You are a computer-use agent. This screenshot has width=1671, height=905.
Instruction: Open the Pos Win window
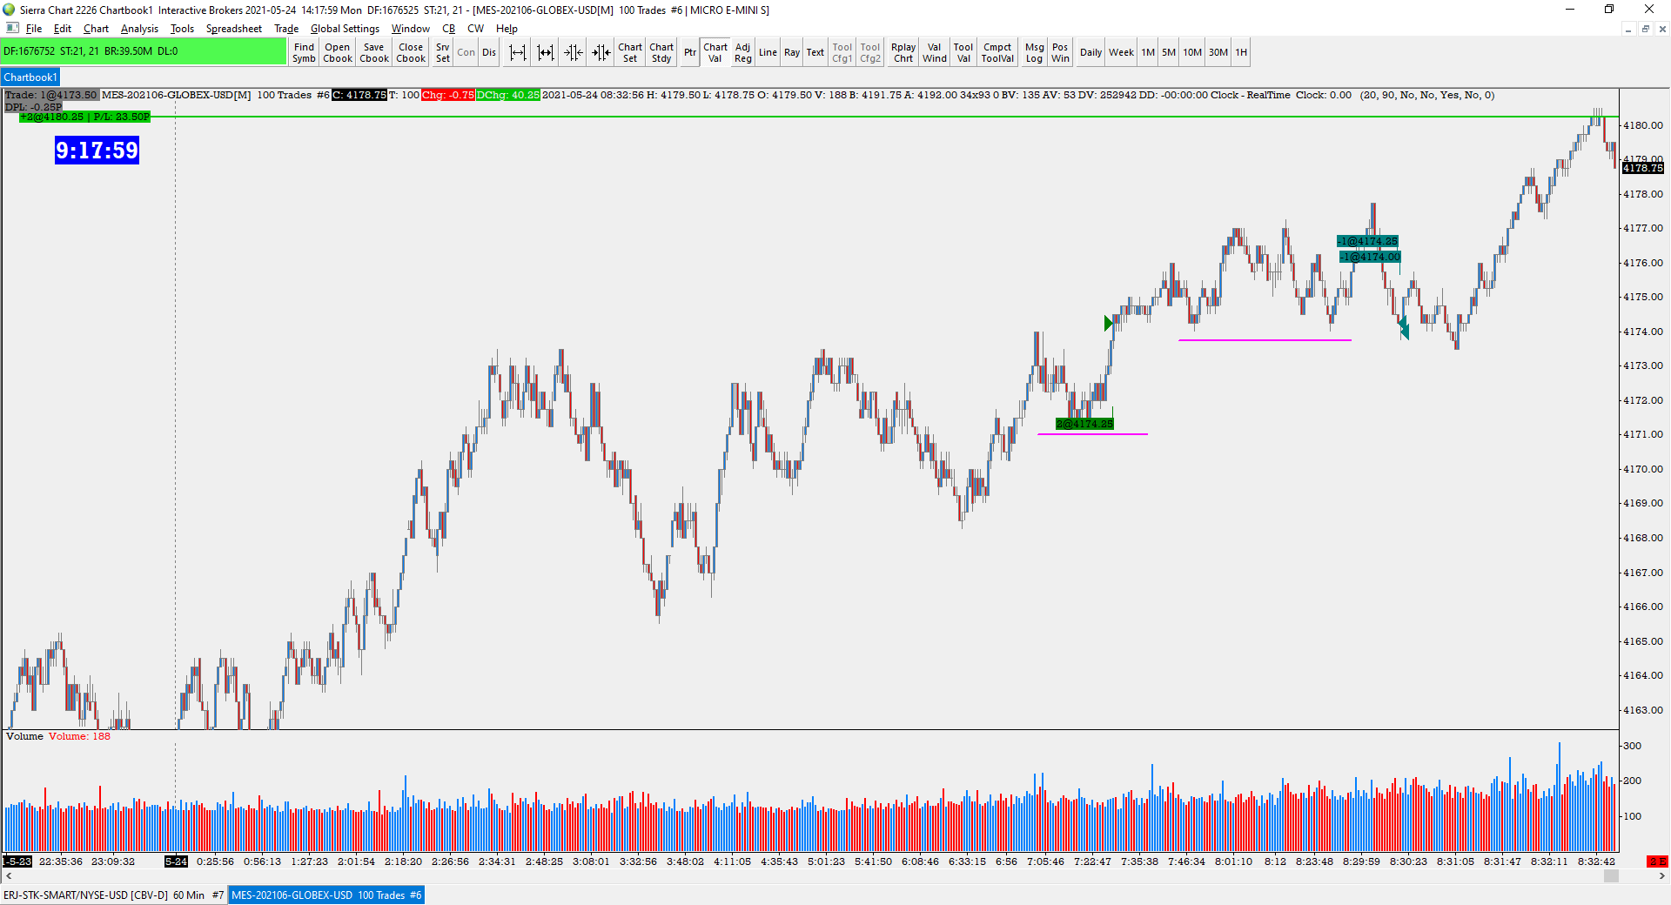coord(1060,53)
